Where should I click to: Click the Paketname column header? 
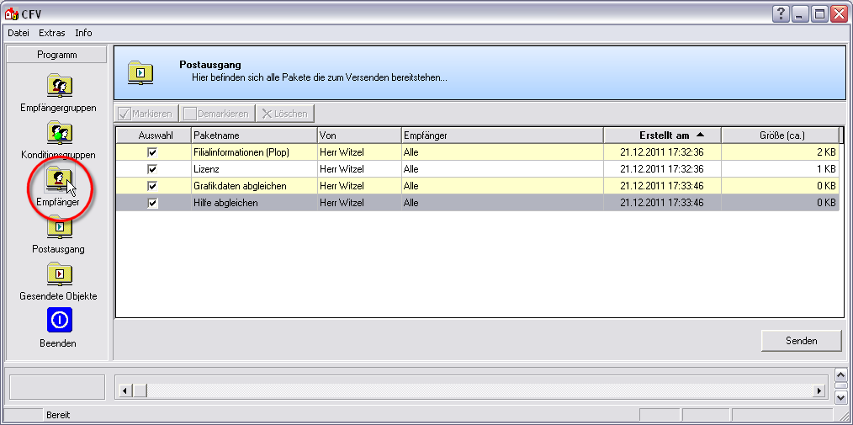(x=253, y=135)
